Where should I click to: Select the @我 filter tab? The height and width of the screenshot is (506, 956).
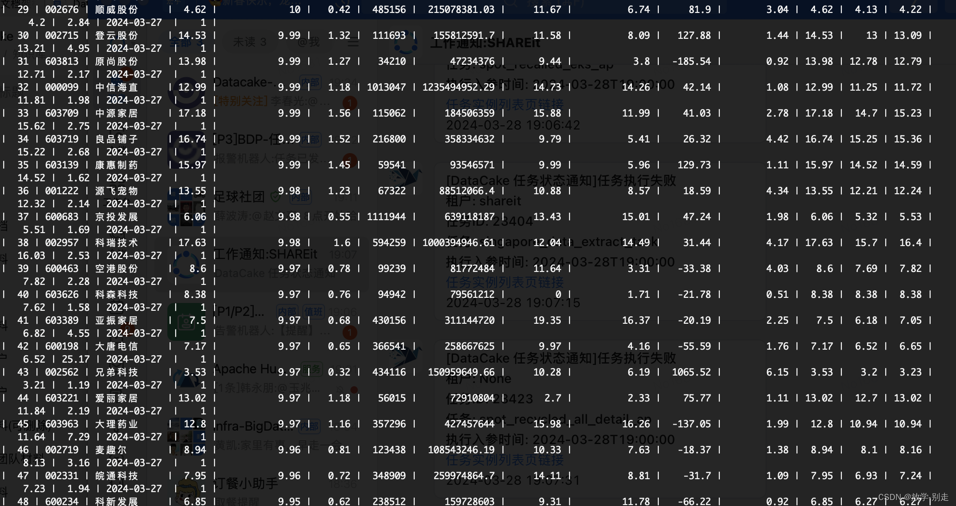(x=308, y=43)
